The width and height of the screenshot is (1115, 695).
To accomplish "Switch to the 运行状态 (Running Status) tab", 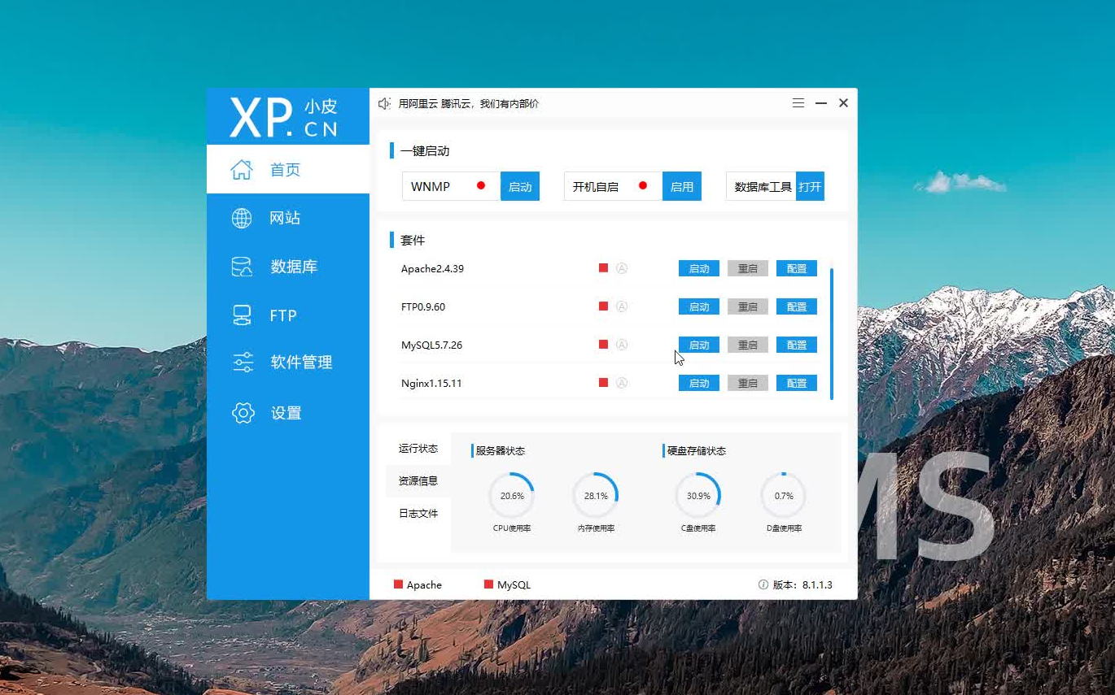I will (418, 448).
